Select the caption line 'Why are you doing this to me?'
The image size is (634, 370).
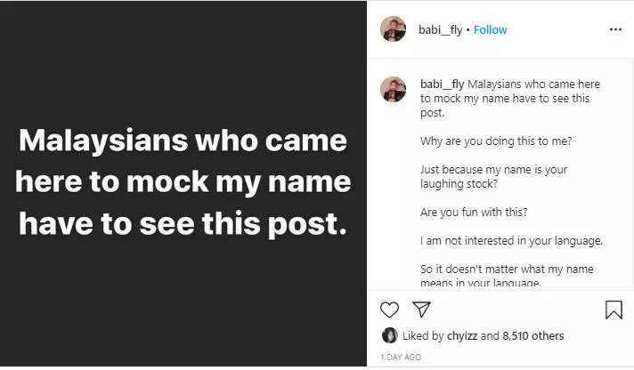pos(496,141)
